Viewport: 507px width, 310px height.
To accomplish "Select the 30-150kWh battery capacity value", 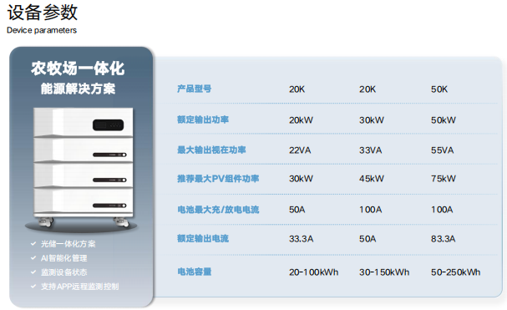I will tap(384, 272).
